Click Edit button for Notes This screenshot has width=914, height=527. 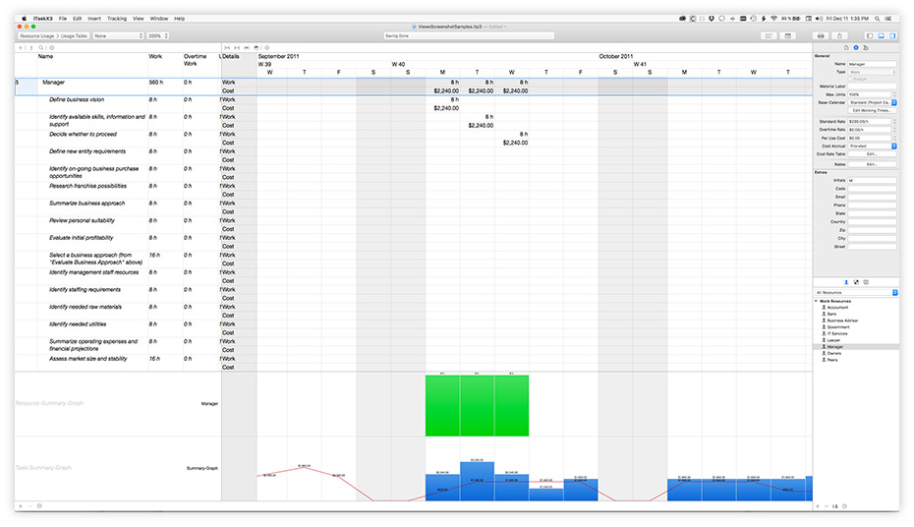point(872,165)
